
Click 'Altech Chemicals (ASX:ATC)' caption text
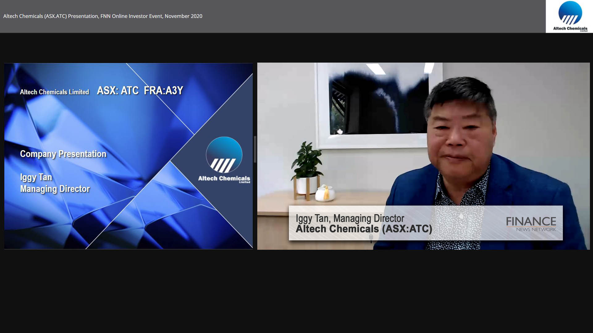[364, 229]
